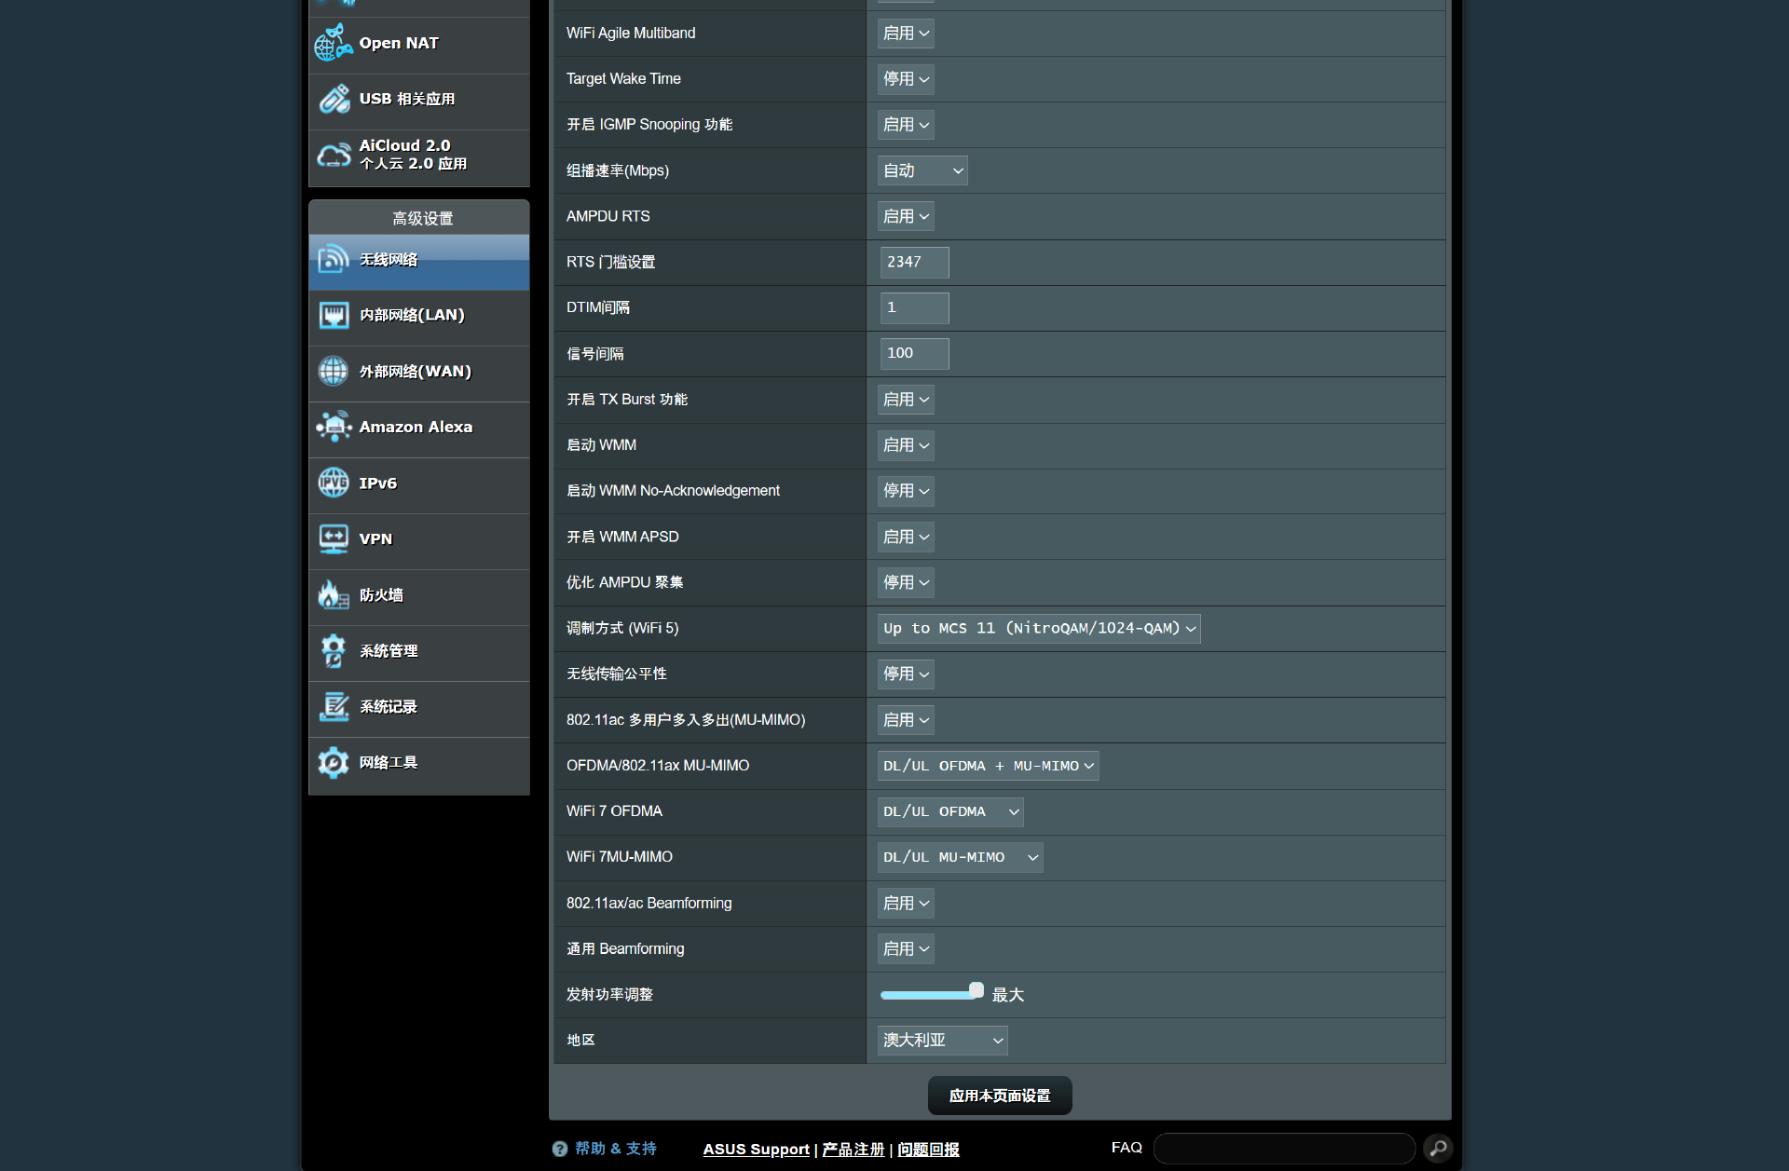Toggle Target Wake Time 停用 selector
Viewport: 1789px width, 1171px height.
[x=906, y=79]
